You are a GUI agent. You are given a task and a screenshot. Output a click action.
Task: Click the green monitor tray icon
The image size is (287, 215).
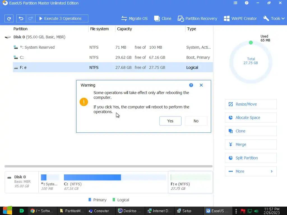click(250, 211)
